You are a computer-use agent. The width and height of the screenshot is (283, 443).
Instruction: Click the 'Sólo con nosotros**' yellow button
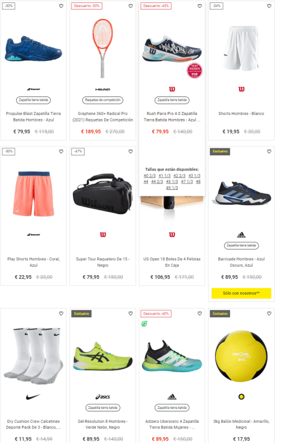tap(241, 294)
